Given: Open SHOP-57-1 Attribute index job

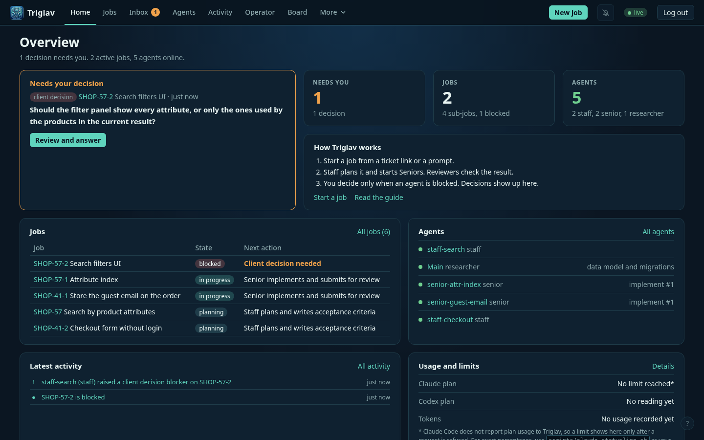Looking at the screenshot, I should click(76, 280).
